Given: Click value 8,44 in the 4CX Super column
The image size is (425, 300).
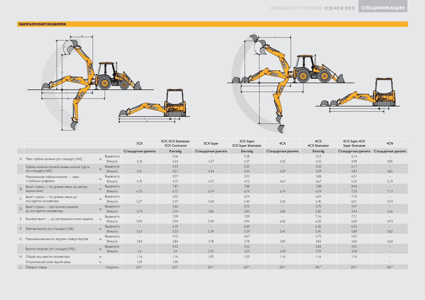Looking at the screenshot, I should 354,186.
